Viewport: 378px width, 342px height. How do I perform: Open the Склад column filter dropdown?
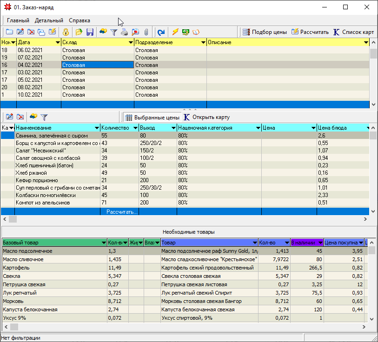tap(131, 42)
